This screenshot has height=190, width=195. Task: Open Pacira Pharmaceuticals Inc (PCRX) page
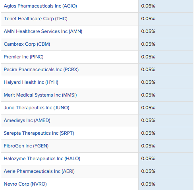tap(41, 70)
